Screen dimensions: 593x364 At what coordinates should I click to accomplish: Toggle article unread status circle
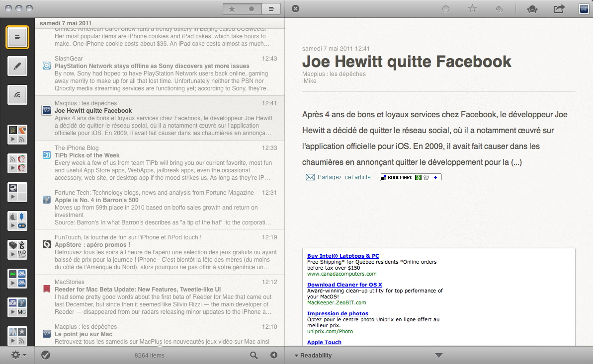tap(446, 9)
